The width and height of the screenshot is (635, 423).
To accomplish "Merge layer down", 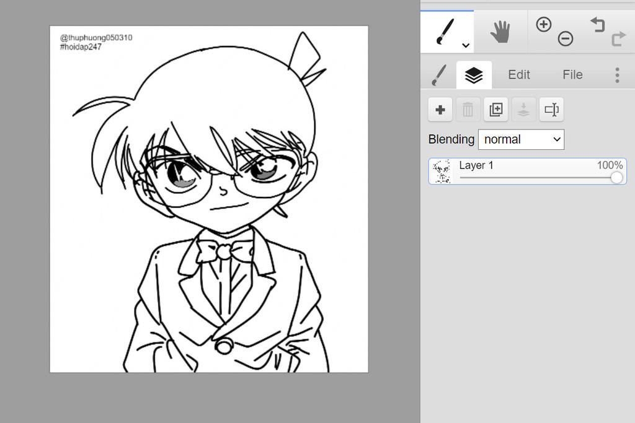I will click(x=523, y=110).
